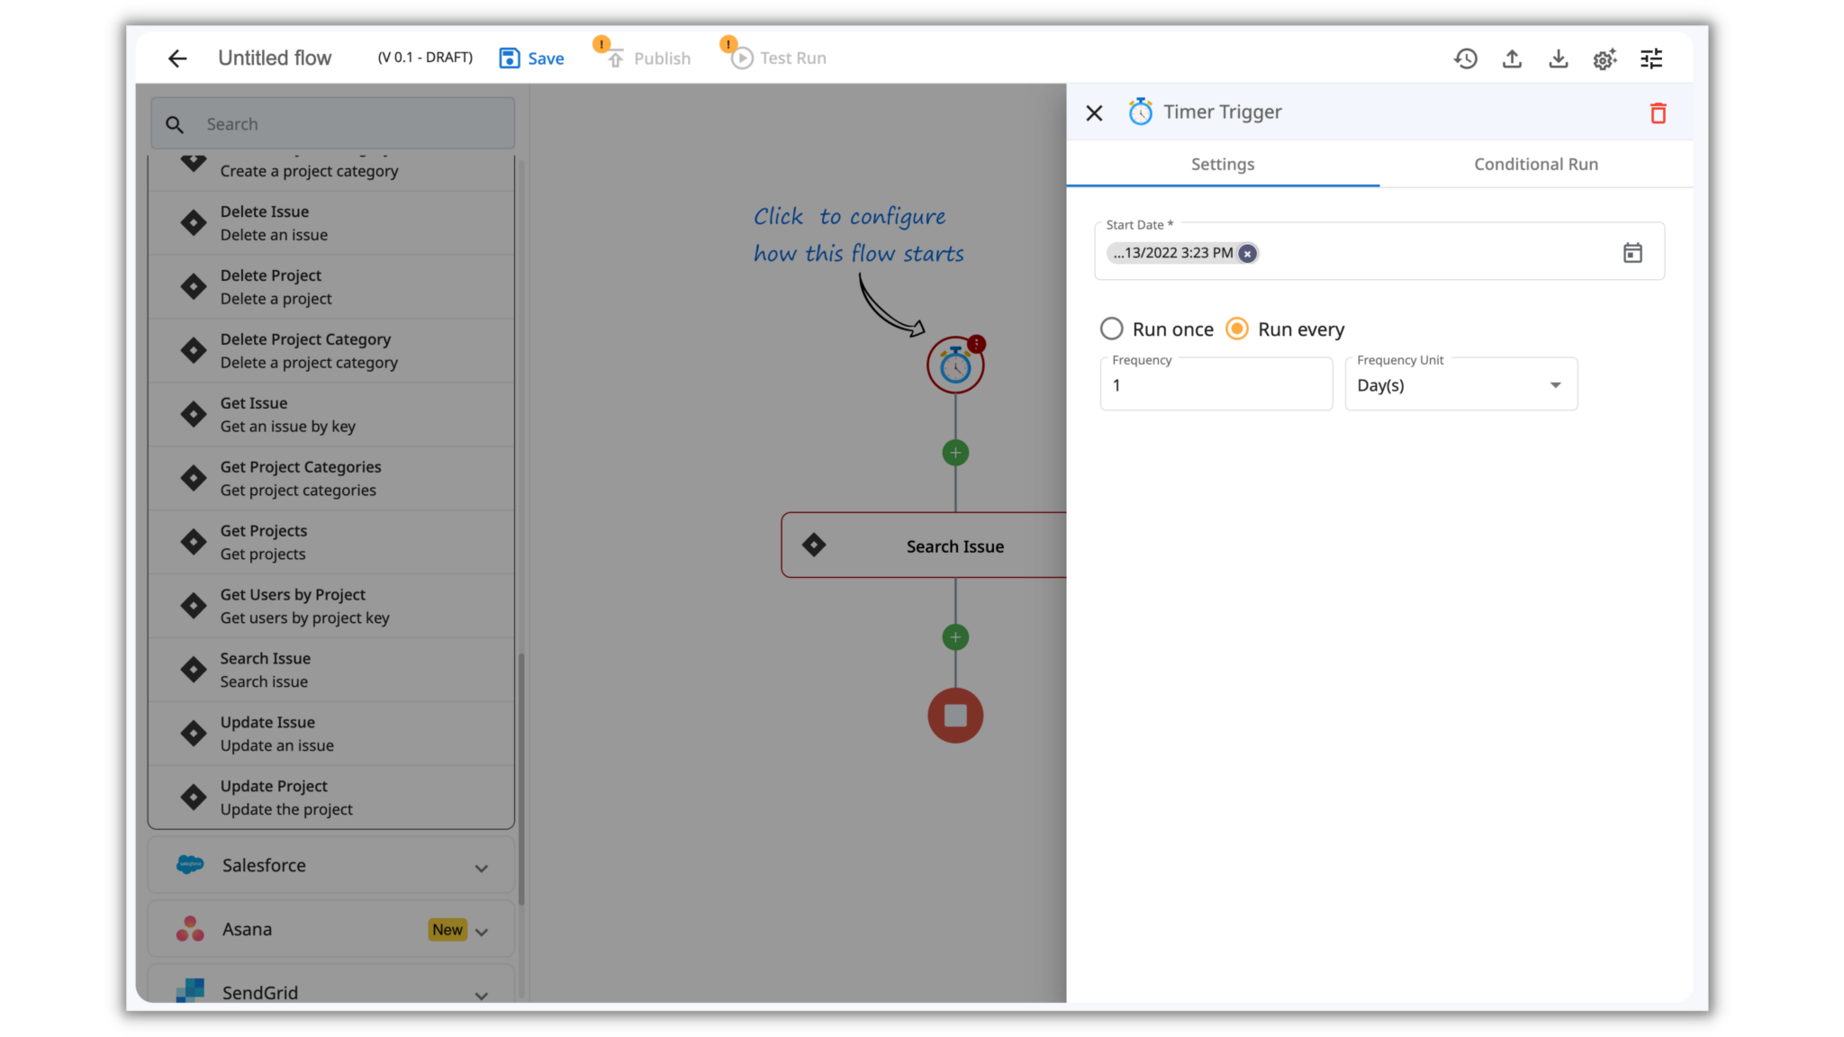Collapse the Asana connector section
1844x1037 pixels.
tap(483, 930)
